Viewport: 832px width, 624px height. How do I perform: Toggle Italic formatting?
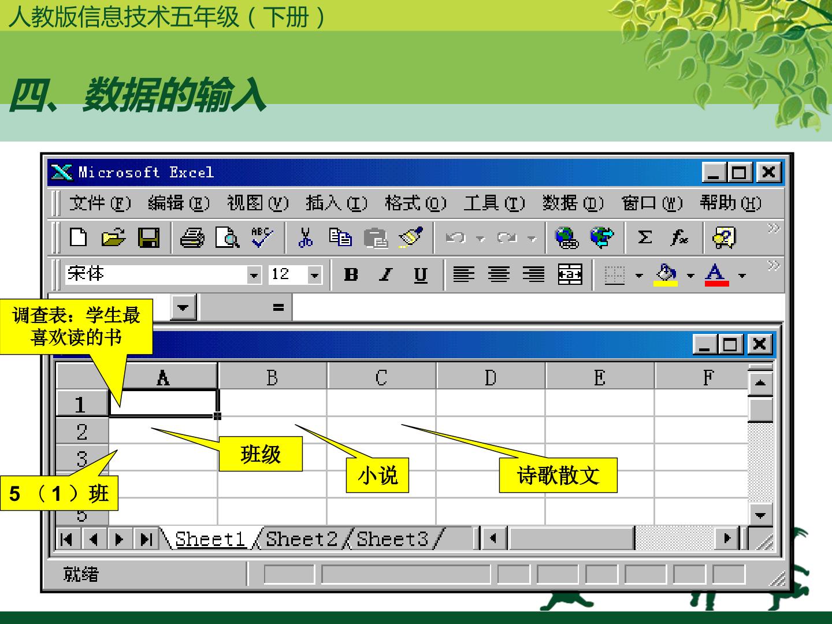(385, 274)
